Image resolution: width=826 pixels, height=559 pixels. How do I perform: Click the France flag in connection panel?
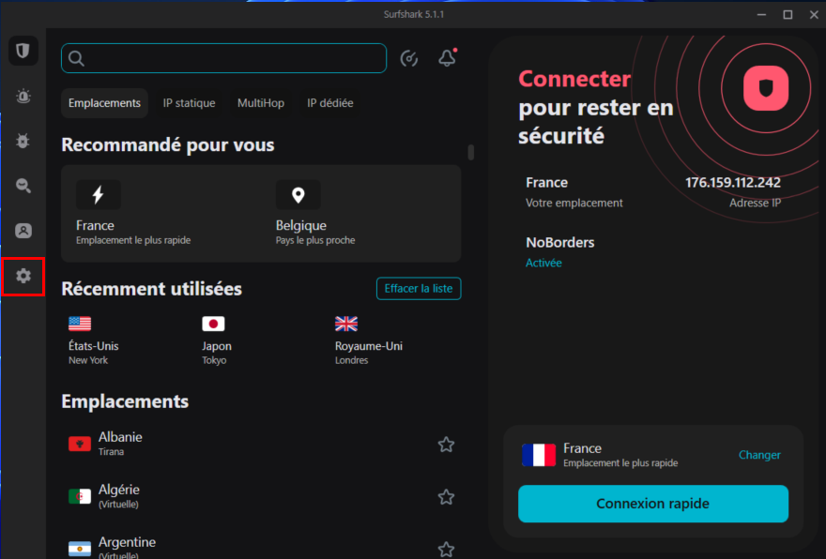coord(539,455)
